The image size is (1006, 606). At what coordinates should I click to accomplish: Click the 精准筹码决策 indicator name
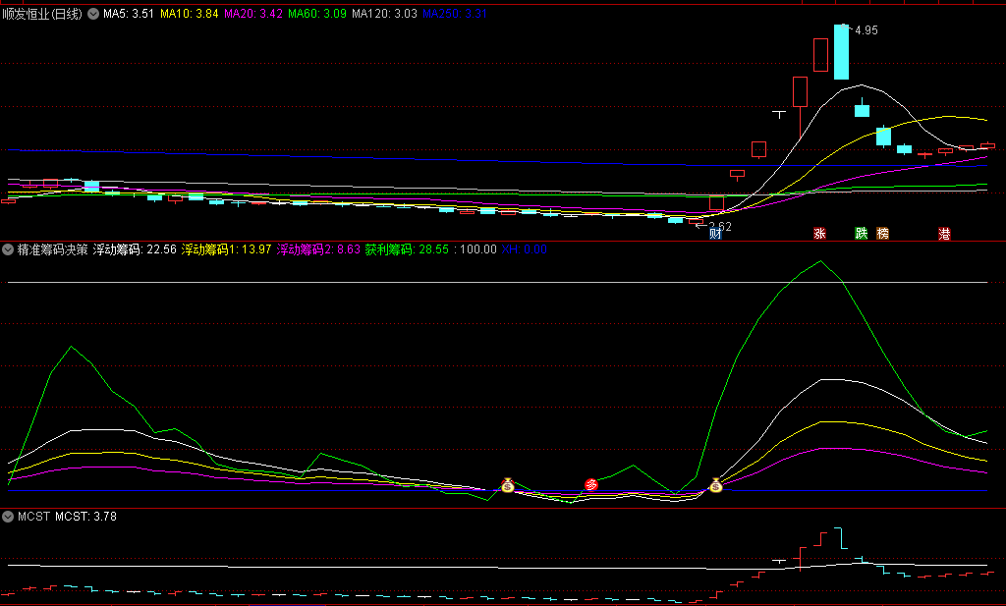coord(53,249)
